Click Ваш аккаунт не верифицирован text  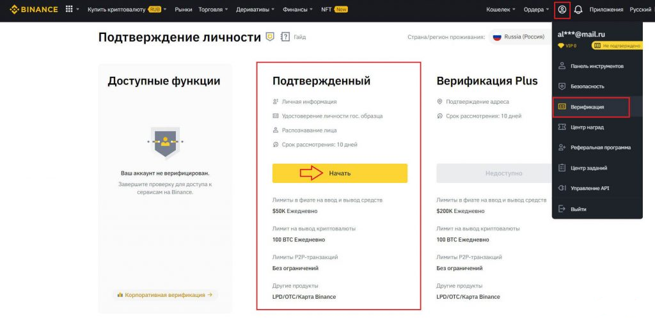(x=165, y=173)
